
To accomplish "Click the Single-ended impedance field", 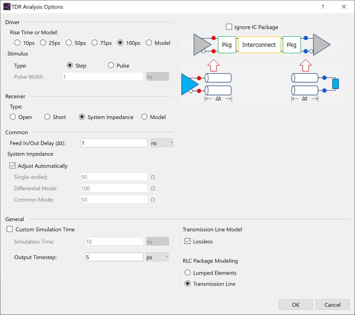I will point(114,177).
